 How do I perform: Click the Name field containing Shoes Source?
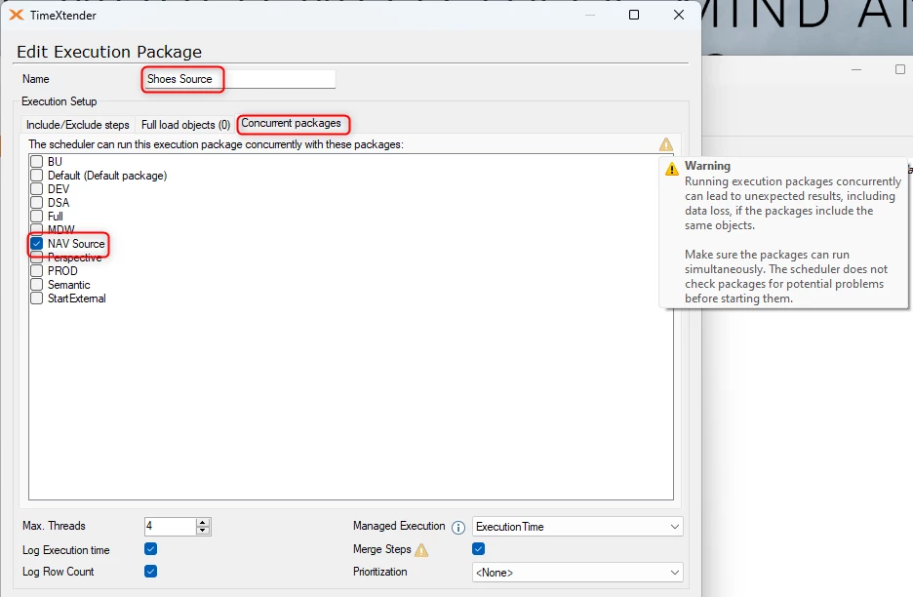point(240,79)
